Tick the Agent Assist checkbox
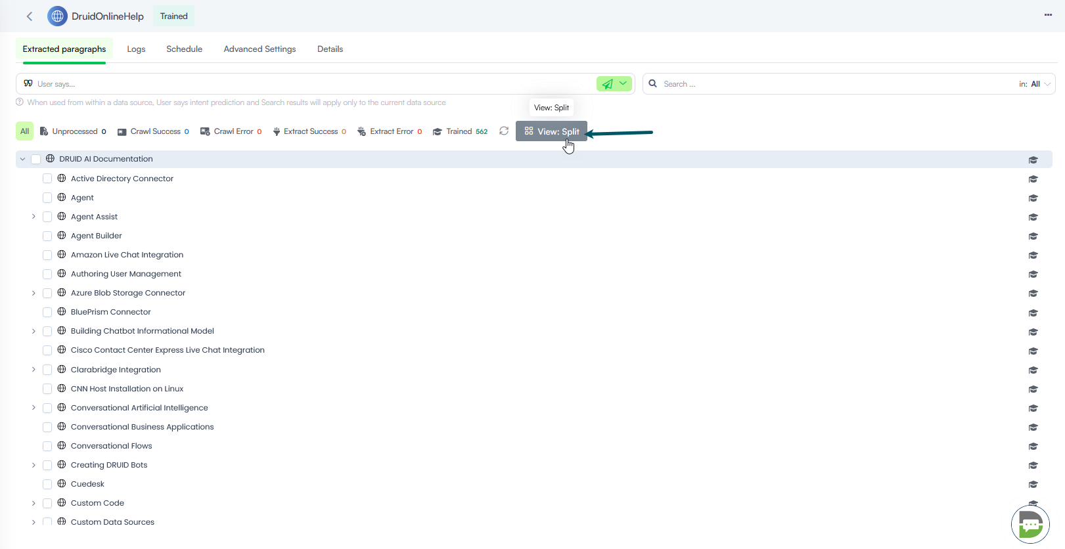Image resolution: width=1065 pixels, height=549 pixels. tap(47, 217)
